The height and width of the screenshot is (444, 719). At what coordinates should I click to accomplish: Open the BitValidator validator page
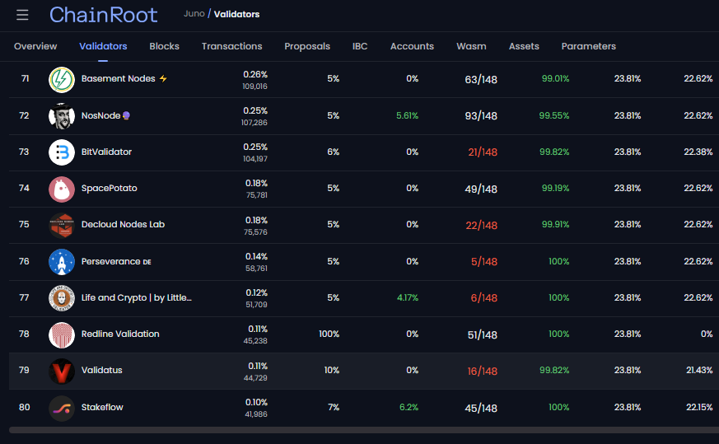(x=106, y=152)
